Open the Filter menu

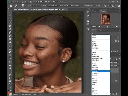(x=42, y=2)
